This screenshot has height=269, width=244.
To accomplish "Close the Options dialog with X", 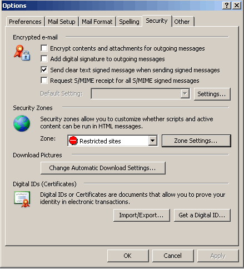I will (237, 6).
